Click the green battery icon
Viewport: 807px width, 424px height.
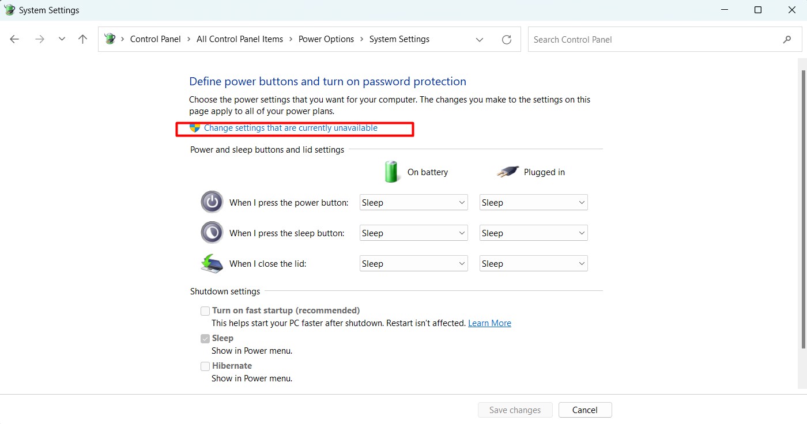[x=392, y=172]
